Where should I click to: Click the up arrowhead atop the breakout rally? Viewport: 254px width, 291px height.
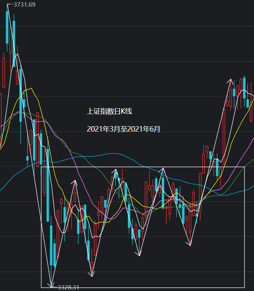pos(230,81)
